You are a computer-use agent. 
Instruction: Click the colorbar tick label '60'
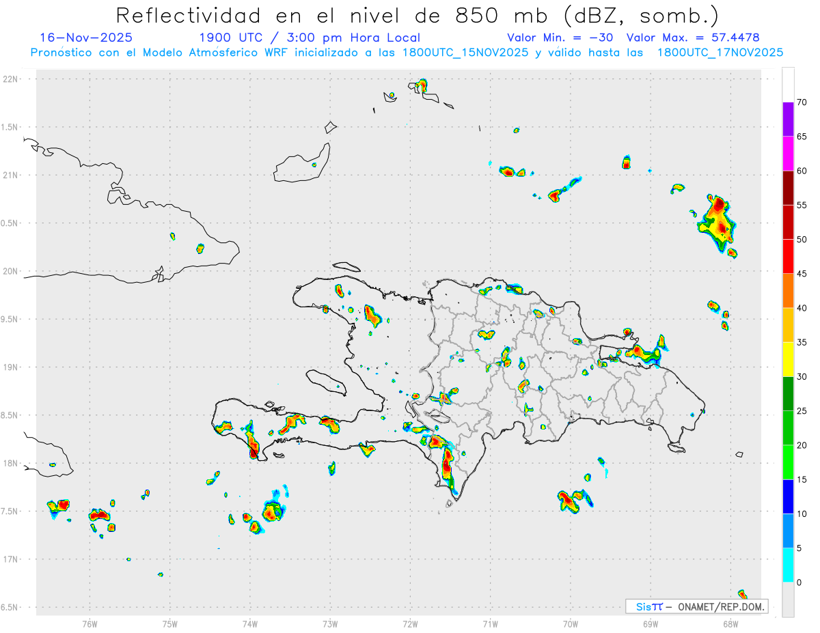(x=802, y=171)
